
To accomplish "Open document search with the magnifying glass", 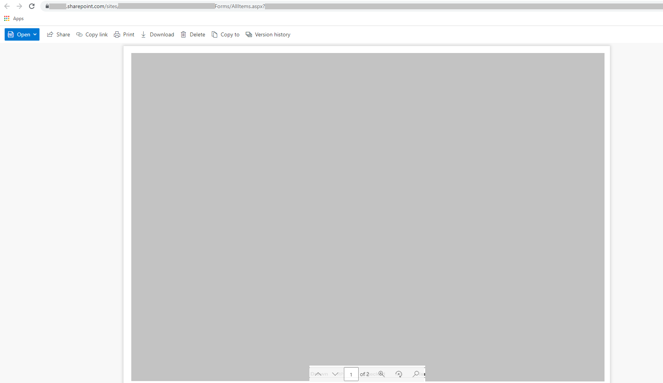I will tap(416, 374).
